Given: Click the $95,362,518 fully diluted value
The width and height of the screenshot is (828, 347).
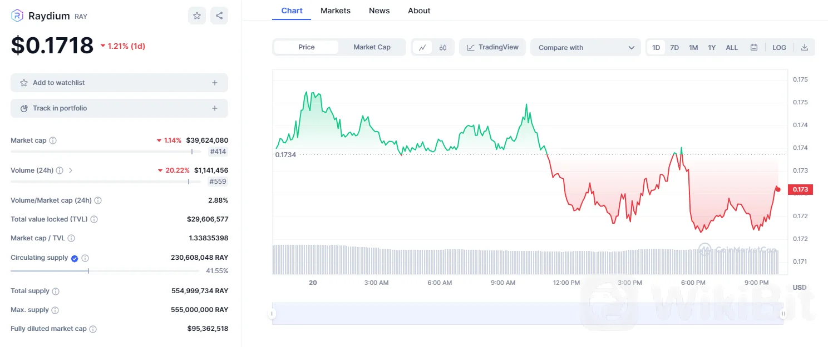Looking at the screenshot, I should tap(208, 329).
